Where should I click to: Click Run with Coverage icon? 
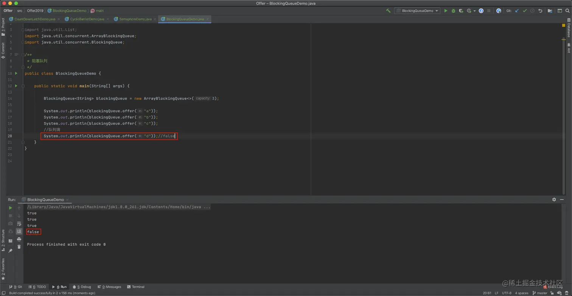pyautogui.click(x=461, y=11)
